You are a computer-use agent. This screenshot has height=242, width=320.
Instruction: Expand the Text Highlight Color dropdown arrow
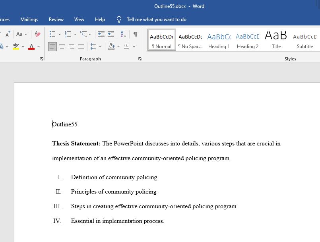coord(23,47)
